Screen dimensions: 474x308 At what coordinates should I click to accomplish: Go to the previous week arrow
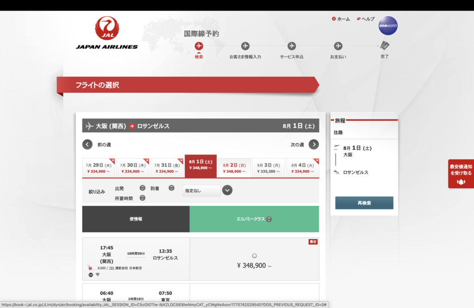pos(87,144)
